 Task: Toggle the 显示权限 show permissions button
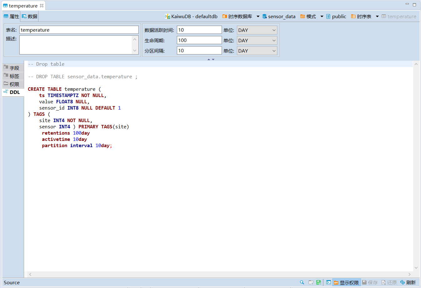[346, 282]
